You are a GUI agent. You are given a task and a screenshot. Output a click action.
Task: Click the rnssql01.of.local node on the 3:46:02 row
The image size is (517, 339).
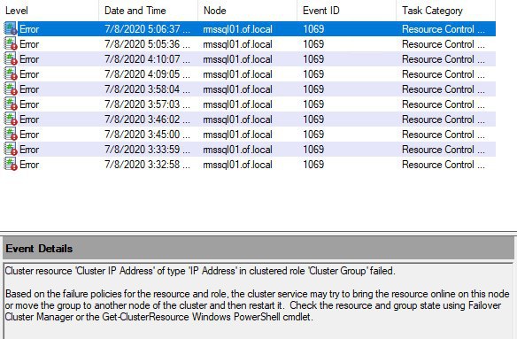[x=238, y=119]
